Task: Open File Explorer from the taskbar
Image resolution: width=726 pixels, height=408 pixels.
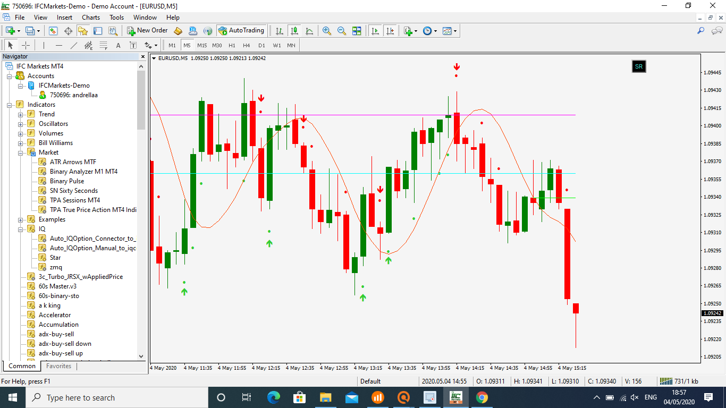Action: (326, 397)
